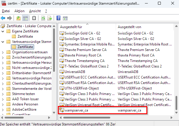Expand the Organisationsvertrauen tree node

click(x=3, y=52)
